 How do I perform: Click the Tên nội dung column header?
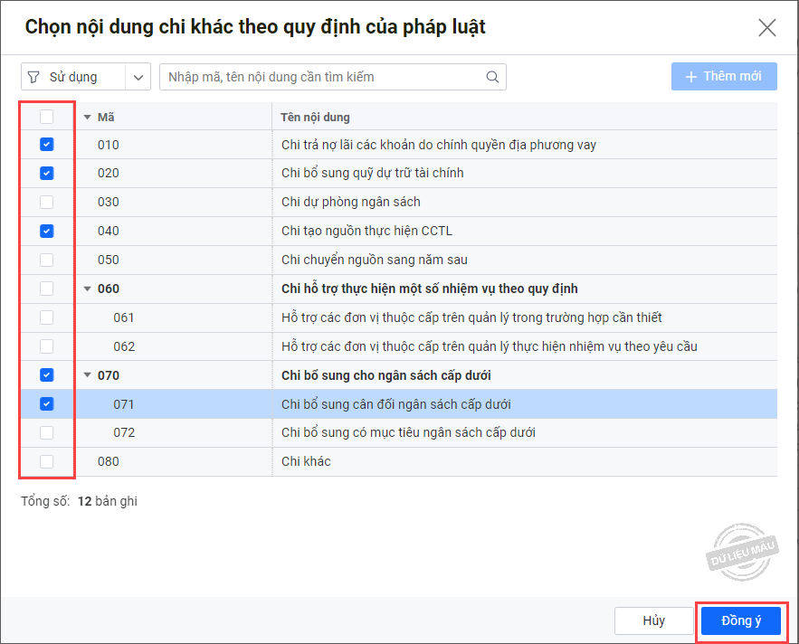(316, 117)
